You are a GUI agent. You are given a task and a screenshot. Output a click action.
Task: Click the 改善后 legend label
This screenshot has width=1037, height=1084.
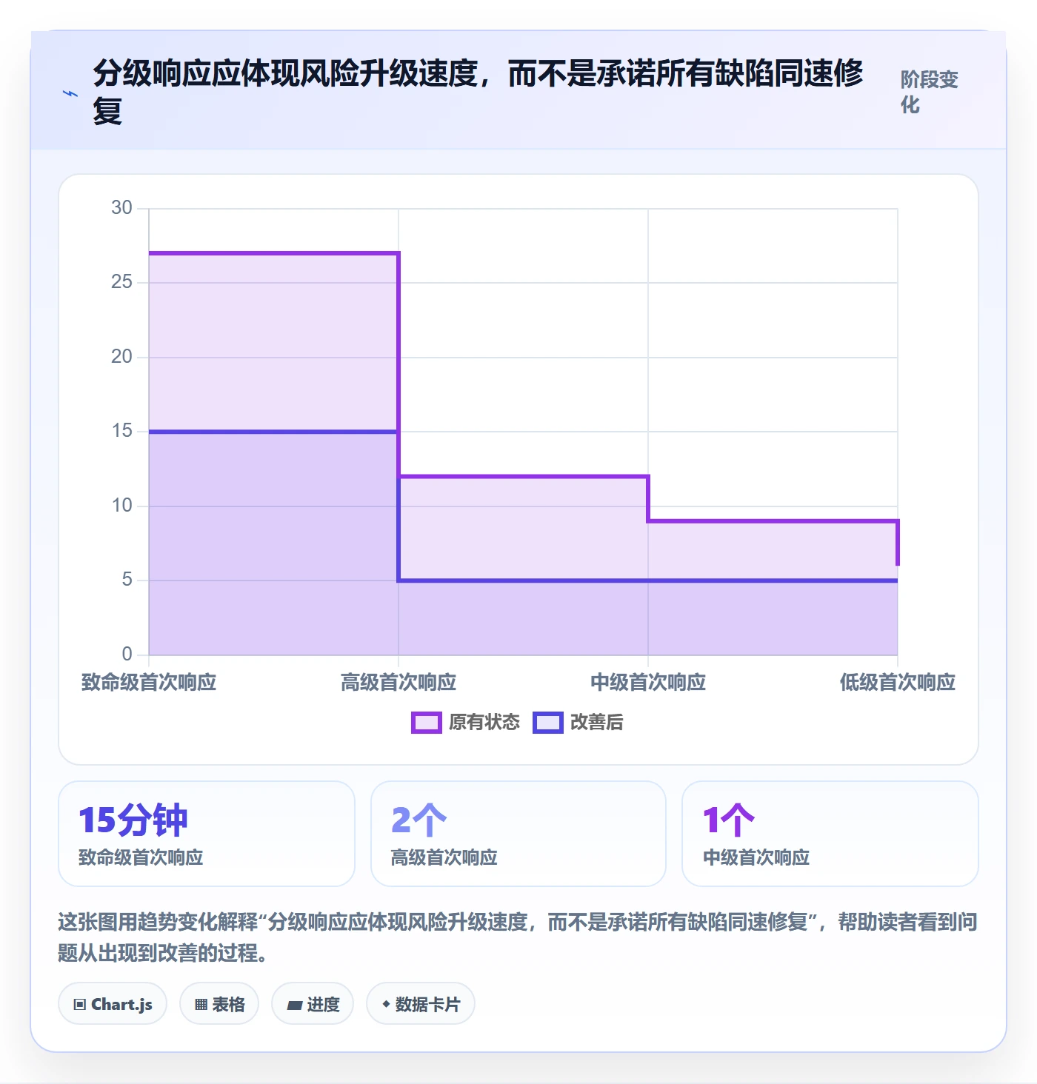point(597,723)
